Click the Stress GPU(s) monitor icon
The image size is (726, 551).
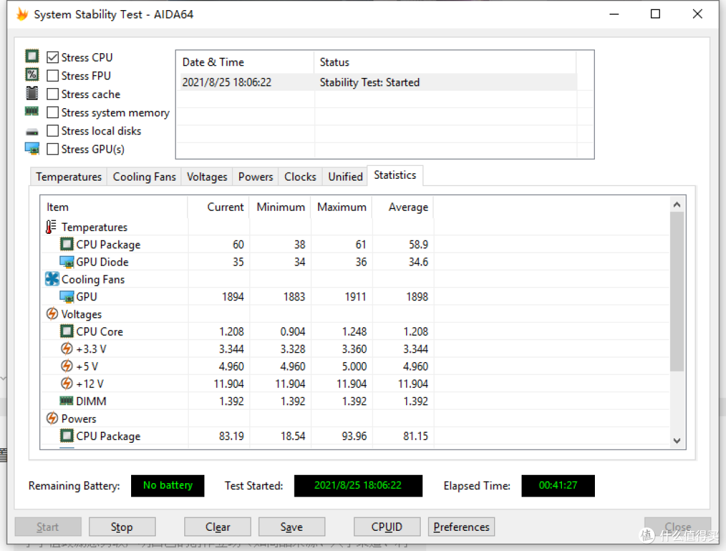[32, 149]
